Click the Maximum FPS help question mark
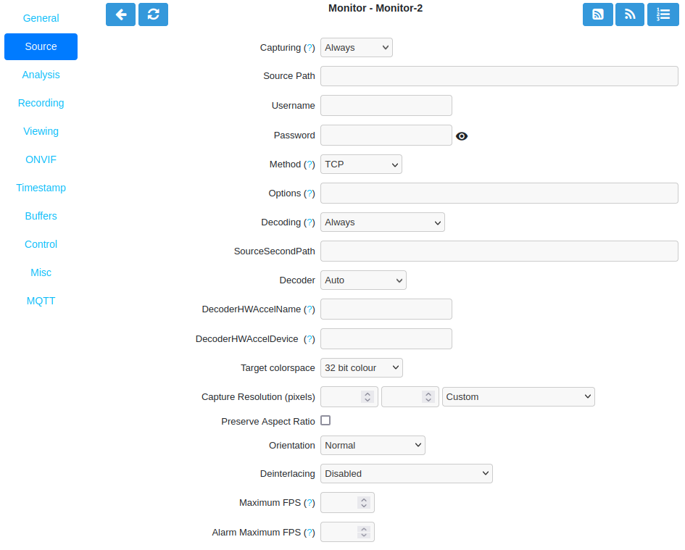The image size is (685, 550). [310, 503]
